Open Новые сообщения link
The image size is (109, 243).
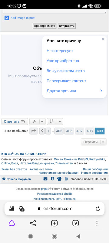click(x=94, y=173)
